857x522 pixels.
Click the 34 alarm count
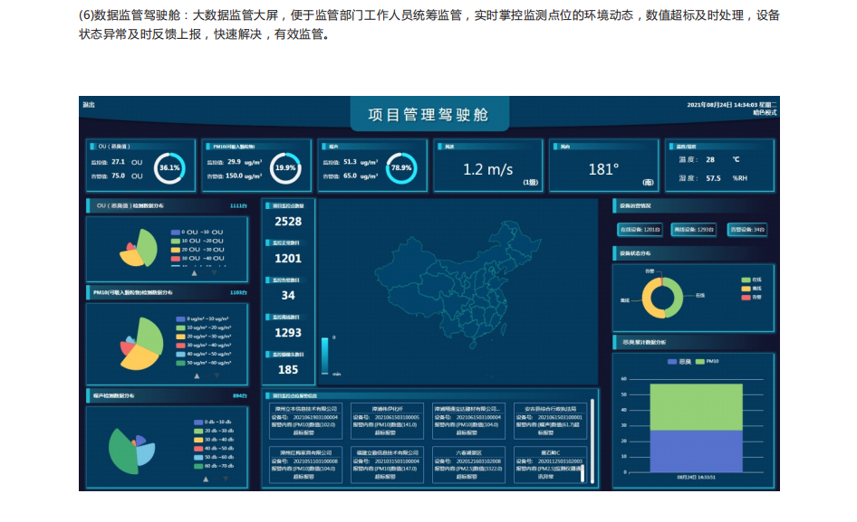click(288, 296)
